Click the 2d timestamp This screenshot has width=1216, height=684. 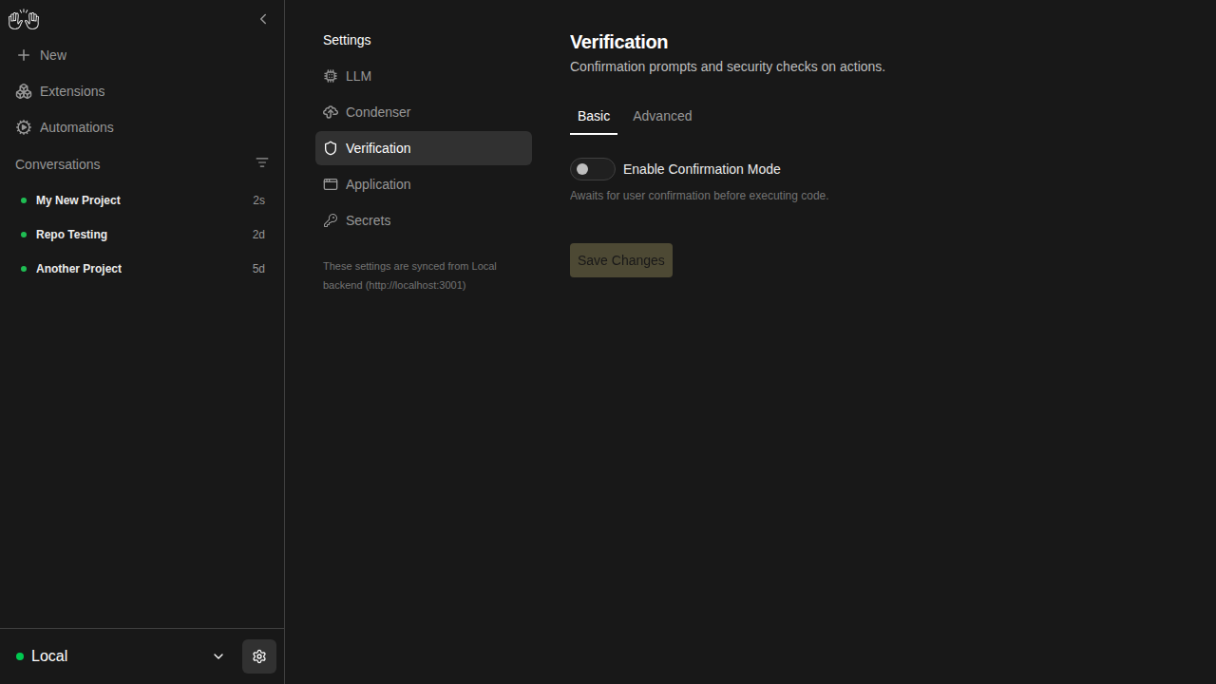pyautogui.click(x=258, y=235)
